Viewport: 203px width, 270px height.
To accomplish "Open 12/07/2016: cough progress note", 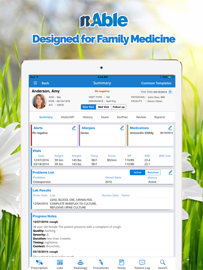I will (x=45, y=222).
